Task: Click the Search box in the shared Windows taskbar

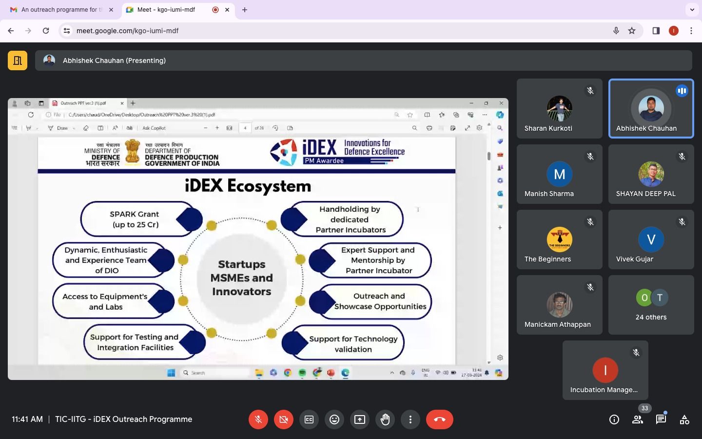Action: (215, 373)
